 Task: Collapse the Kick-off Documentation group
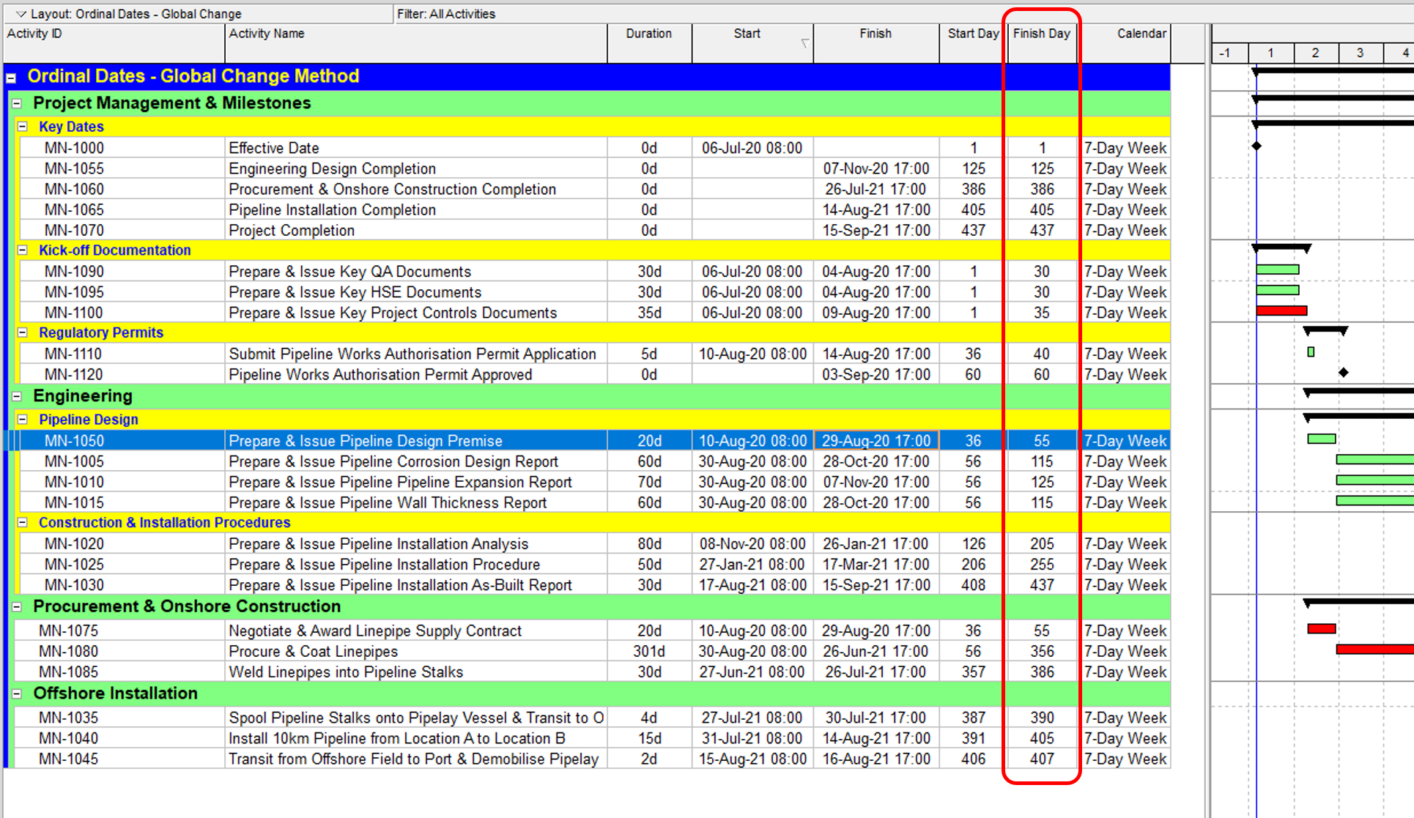pyautogui.click(x=23, y=250)
